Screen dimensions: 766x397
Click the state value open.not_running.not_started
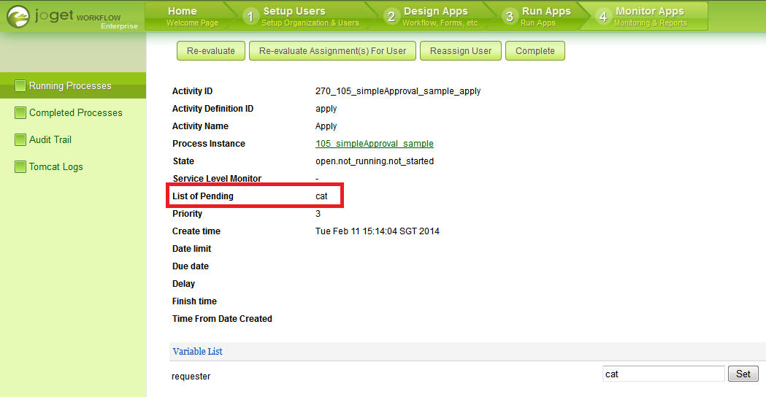[x=375, y=161]
